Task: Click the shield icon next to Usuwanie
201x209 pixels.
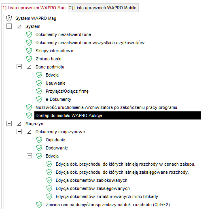Action: coord(39,83)
